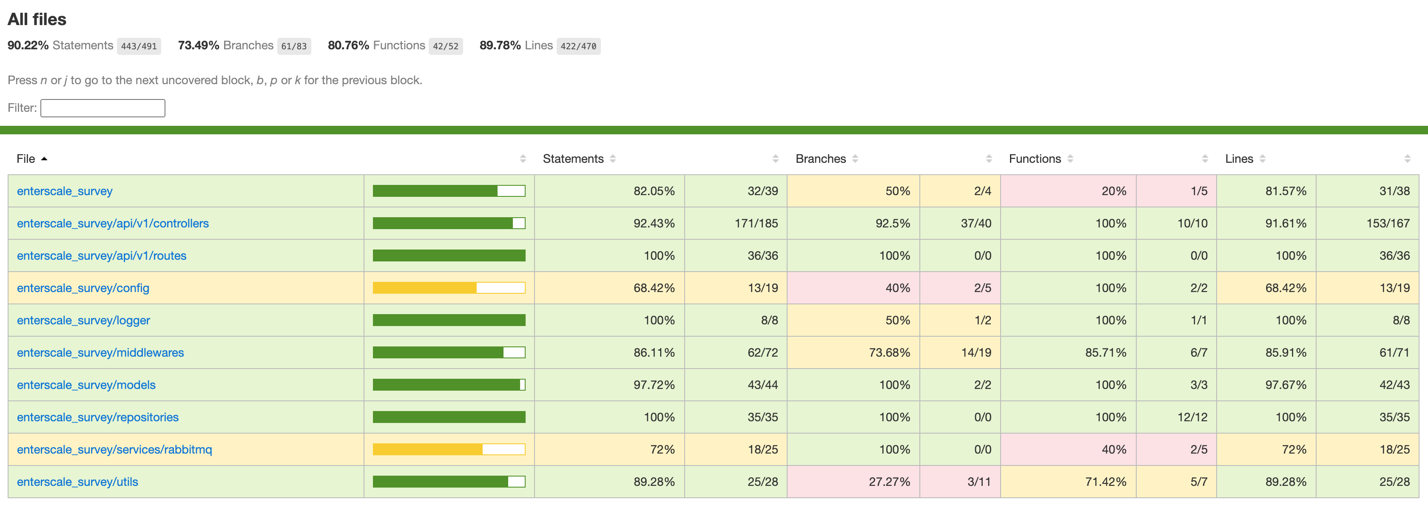Open the enterscale_survey/config coverage page
This screenshot has height=505, width=1428.
[82, 288]
